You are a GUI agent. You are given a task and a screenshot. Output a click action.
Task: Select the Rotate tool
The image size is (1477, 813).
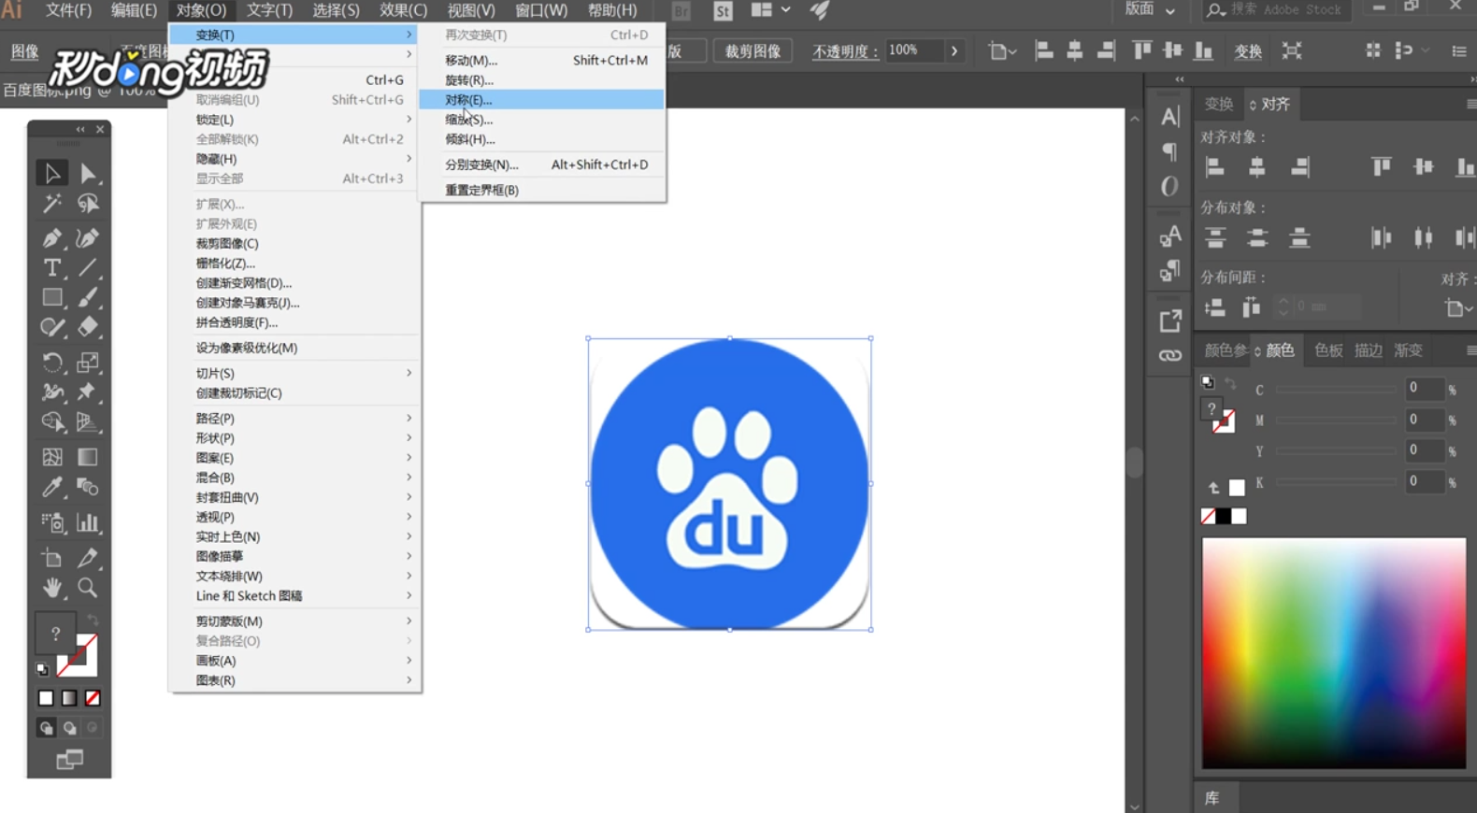(52, 362)
